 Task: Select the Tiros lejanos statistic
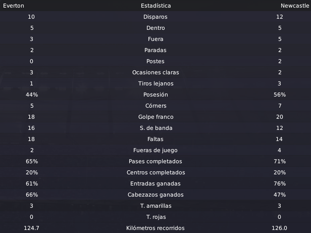[x=155, y=83]
